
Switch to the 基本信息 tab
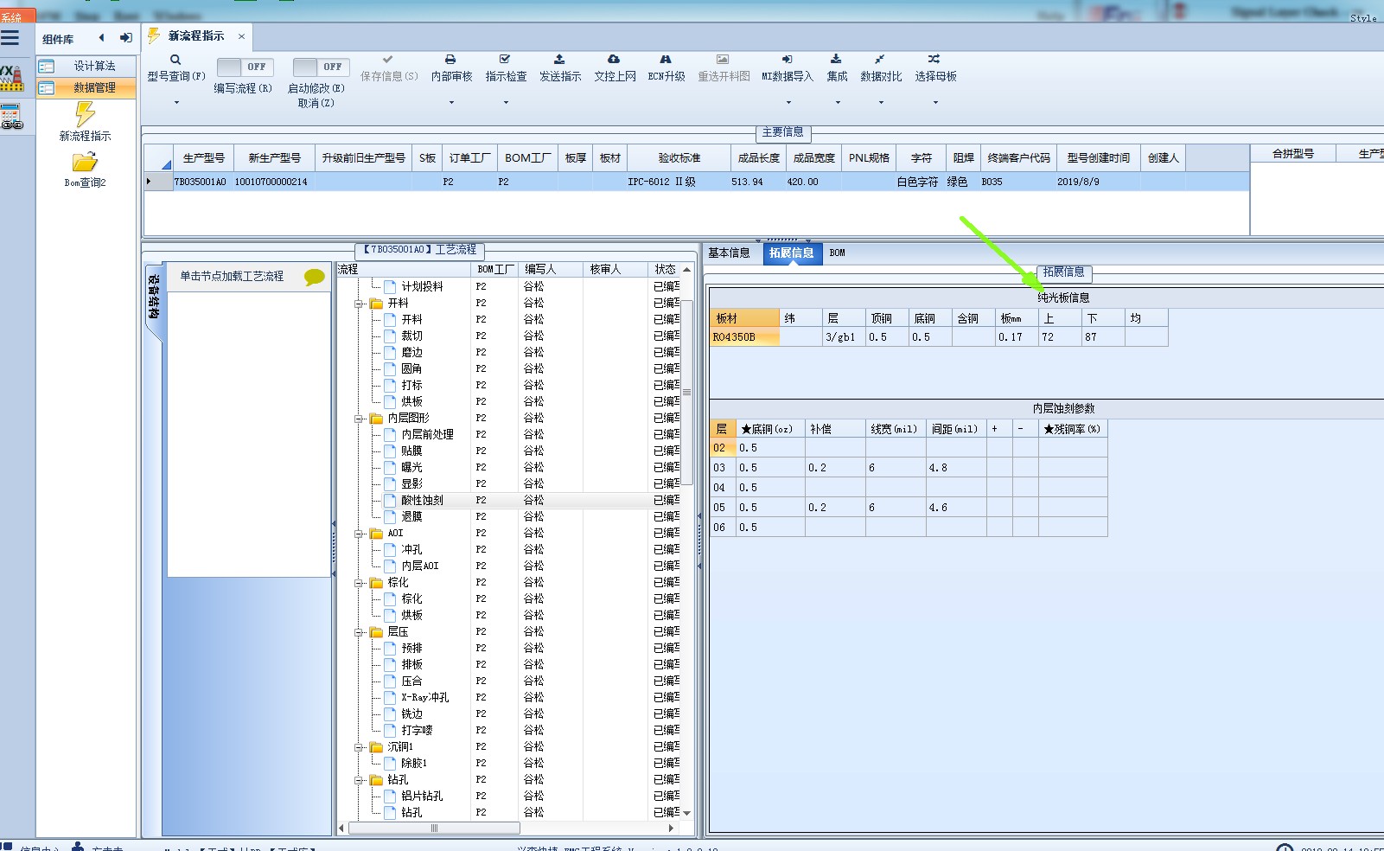(x=729, y=253)
